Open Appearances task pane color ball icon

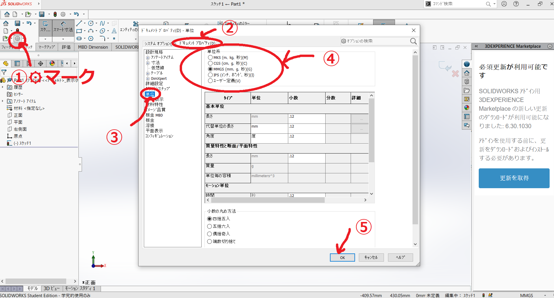tap(467, 108)
